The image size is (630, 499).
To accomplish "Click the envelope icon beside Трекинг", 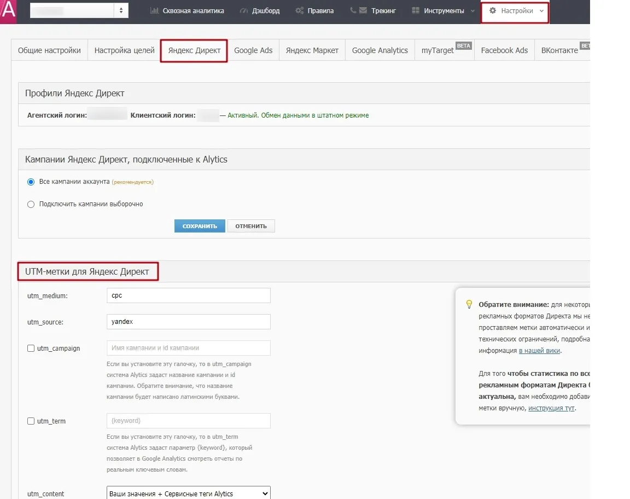I will pyautogui.click(x=363, y=10).
